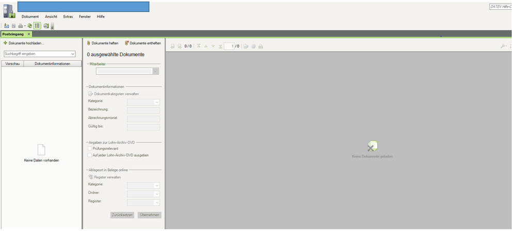This screenshot has width=515, height=231.
Task: Click the inbox tray icon in main toolbar
Action: click(x=6, y=26)
